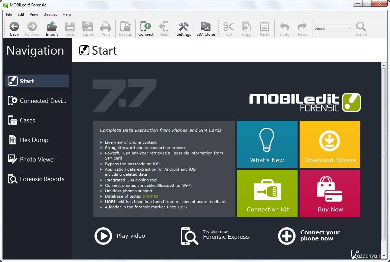Open the Devices menu

coord(50,14)
